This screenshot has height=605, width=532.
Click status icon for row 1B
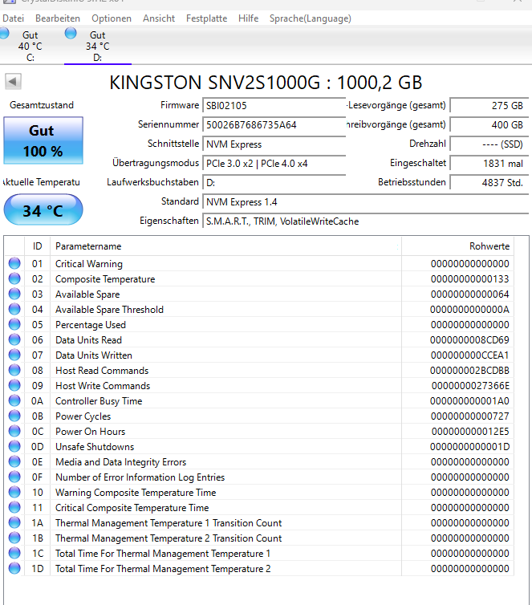pos(14,538)
